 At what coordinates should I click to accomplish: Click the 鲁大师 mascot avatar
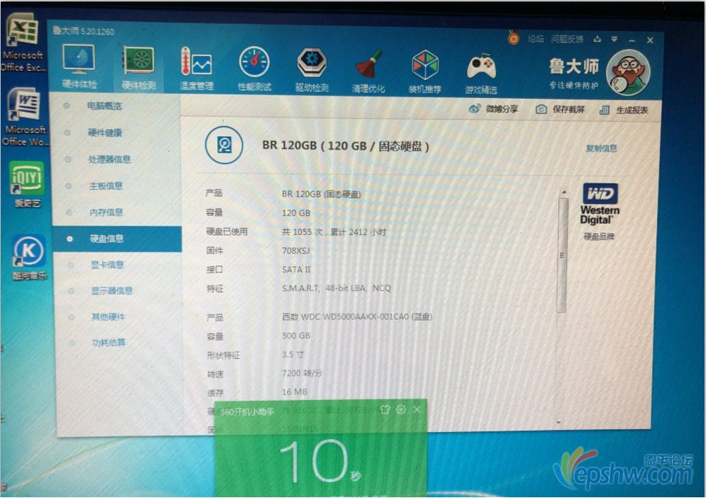click(628, 72)
